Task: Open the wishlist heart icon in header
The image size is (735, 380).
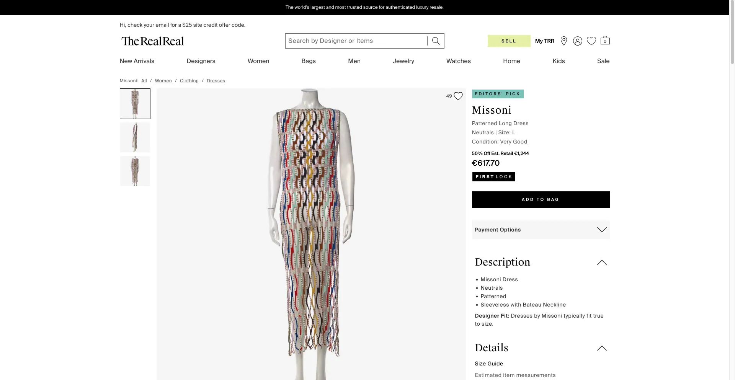Action: coord(591,41)
